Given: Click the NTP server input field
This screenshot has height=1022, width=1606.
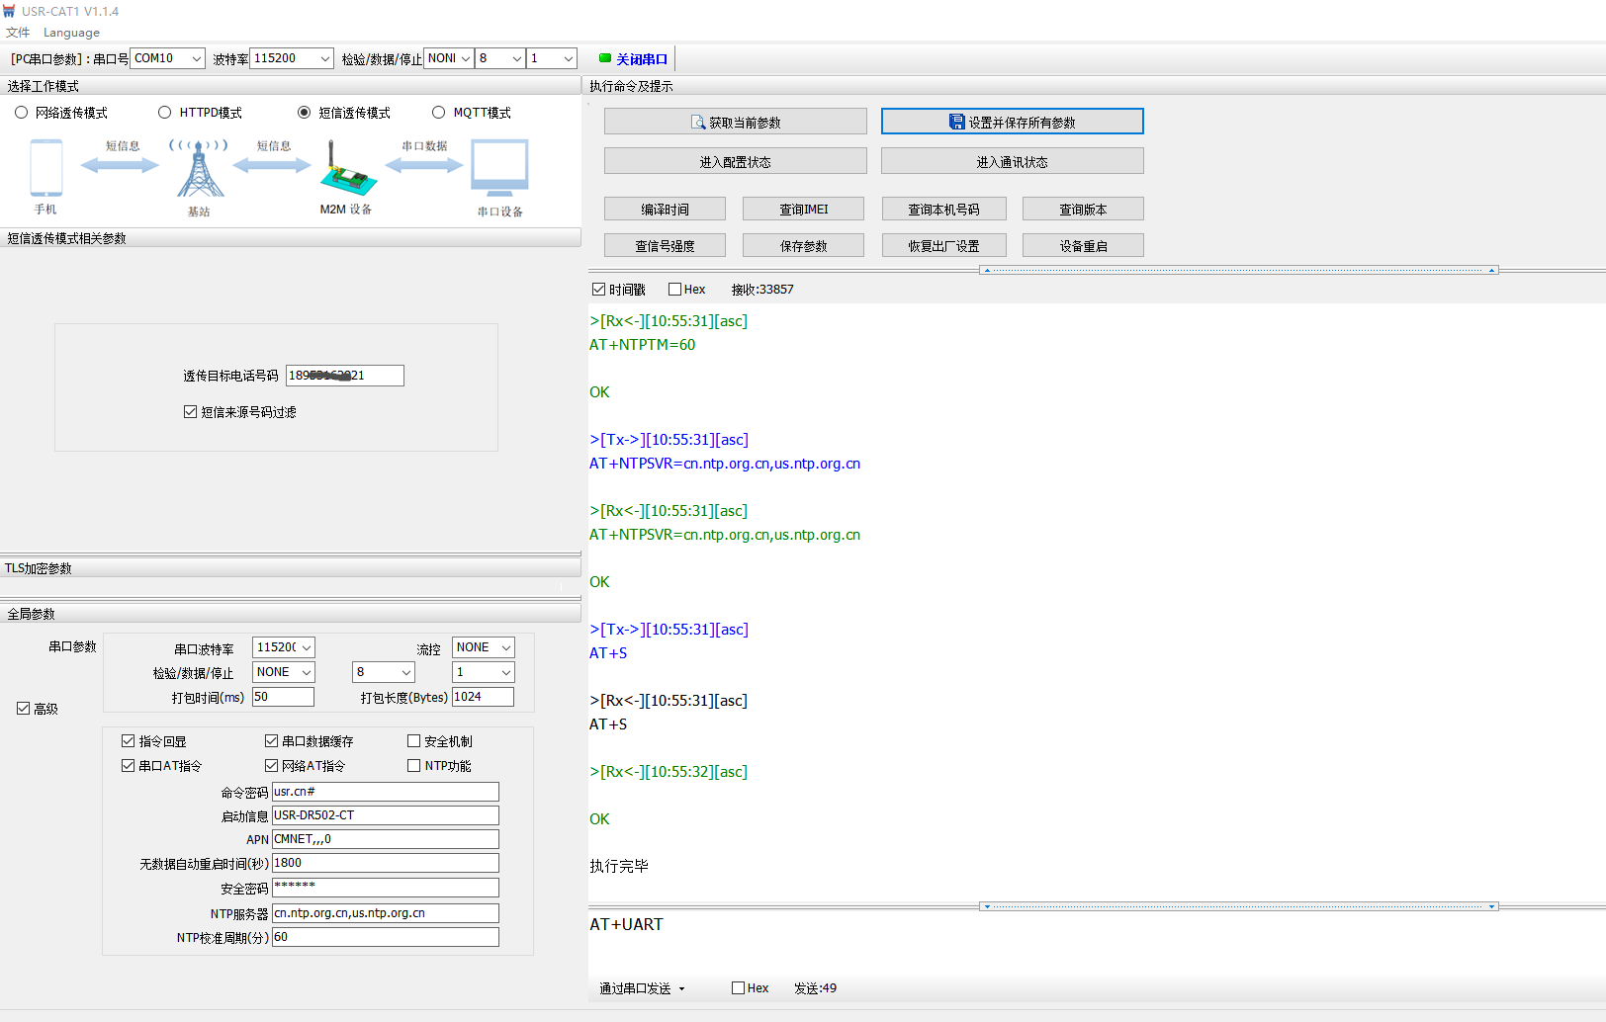Looking at the screenshot, I should [x=385, y=913].
